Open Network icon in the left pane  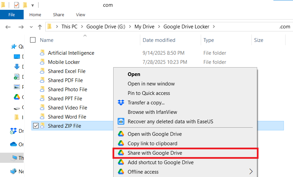pyautogui.click(x=14, y=171)
